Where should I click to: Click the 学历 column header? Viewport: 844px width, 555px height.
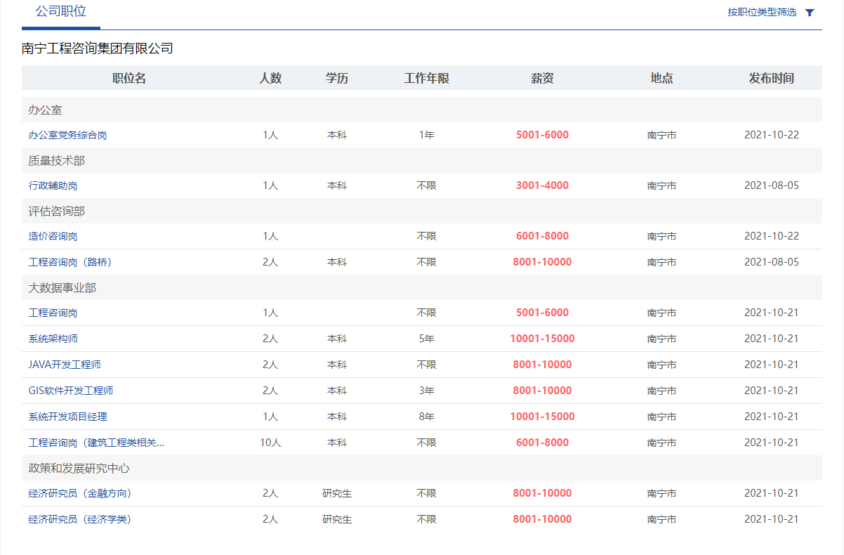(337, 78)
